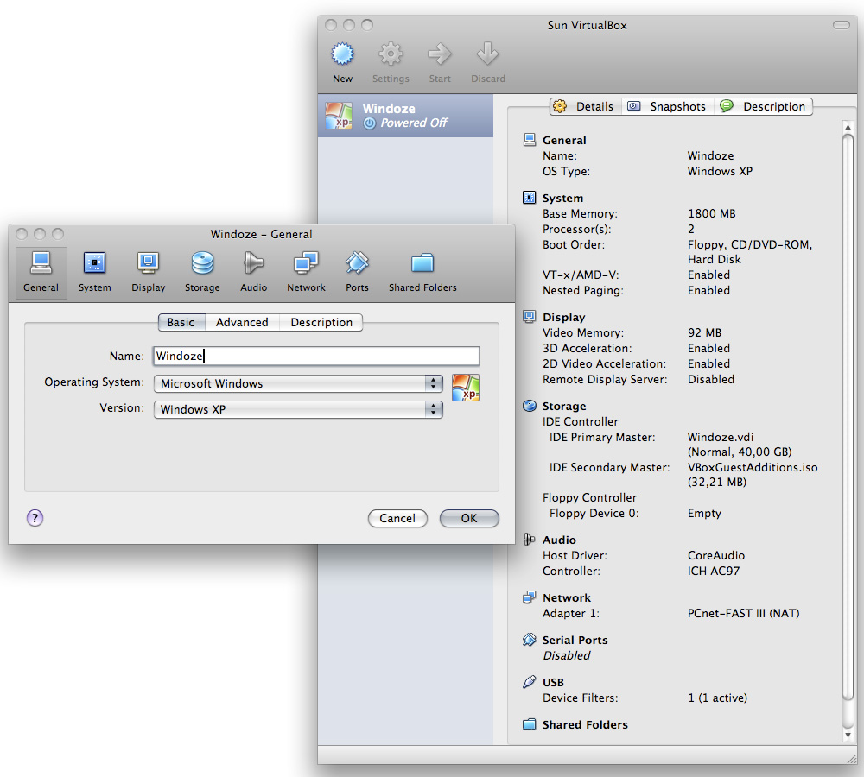864x777 pixels.
Task: Click the '1800 MB' base memory value
Action: [711, 213]
